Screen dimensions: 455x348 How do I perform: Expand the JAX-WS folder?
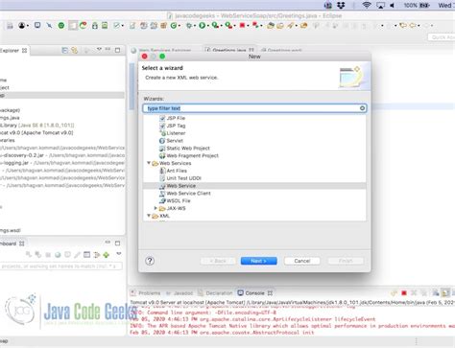pos(156,208)
